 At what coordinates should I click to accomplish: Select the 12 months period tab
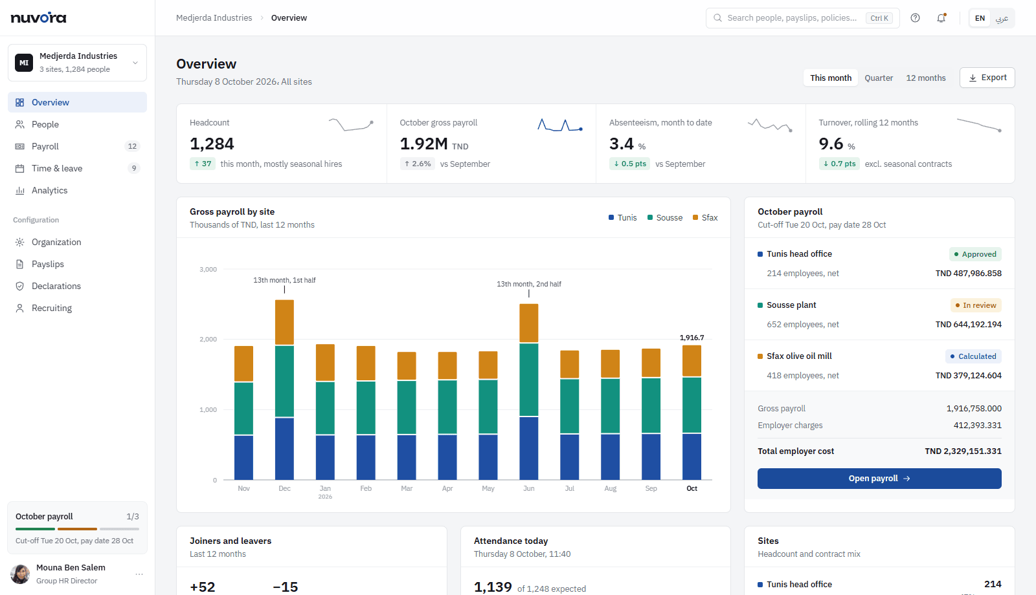click(926, 78)
